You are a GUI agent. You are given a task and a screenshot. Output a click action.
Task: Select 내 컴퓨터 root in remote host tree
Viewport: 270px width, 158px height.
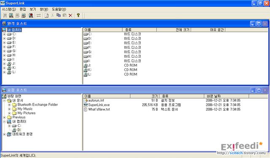14,30
